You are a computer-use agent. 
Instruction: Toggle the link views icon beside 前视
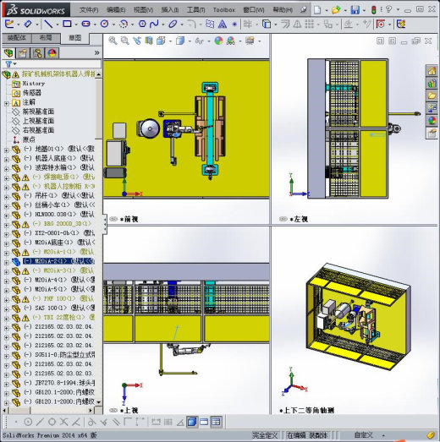[113, 219]
